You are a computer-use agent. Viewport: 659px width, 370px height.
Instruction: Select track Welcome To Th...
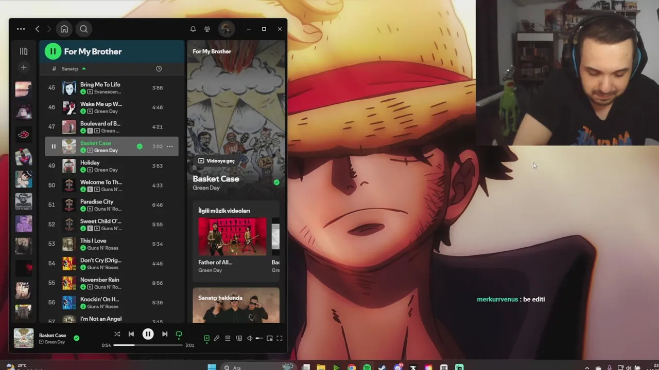click(112, 186)
